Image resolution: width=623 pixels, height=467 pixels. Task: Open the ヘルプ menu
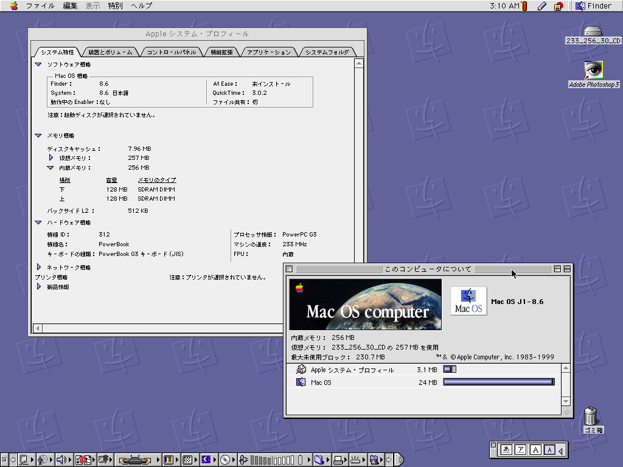(x=141, y=6)
